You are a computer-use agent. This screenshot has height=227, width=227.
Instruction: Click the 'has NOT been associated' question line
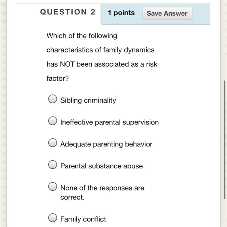102,64
